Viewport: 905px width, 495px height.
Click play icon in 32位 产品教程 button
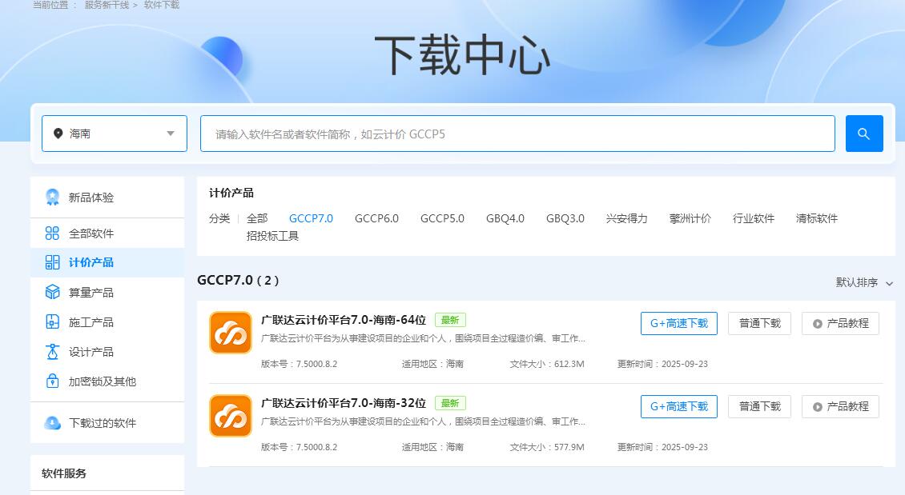[817, 407]
